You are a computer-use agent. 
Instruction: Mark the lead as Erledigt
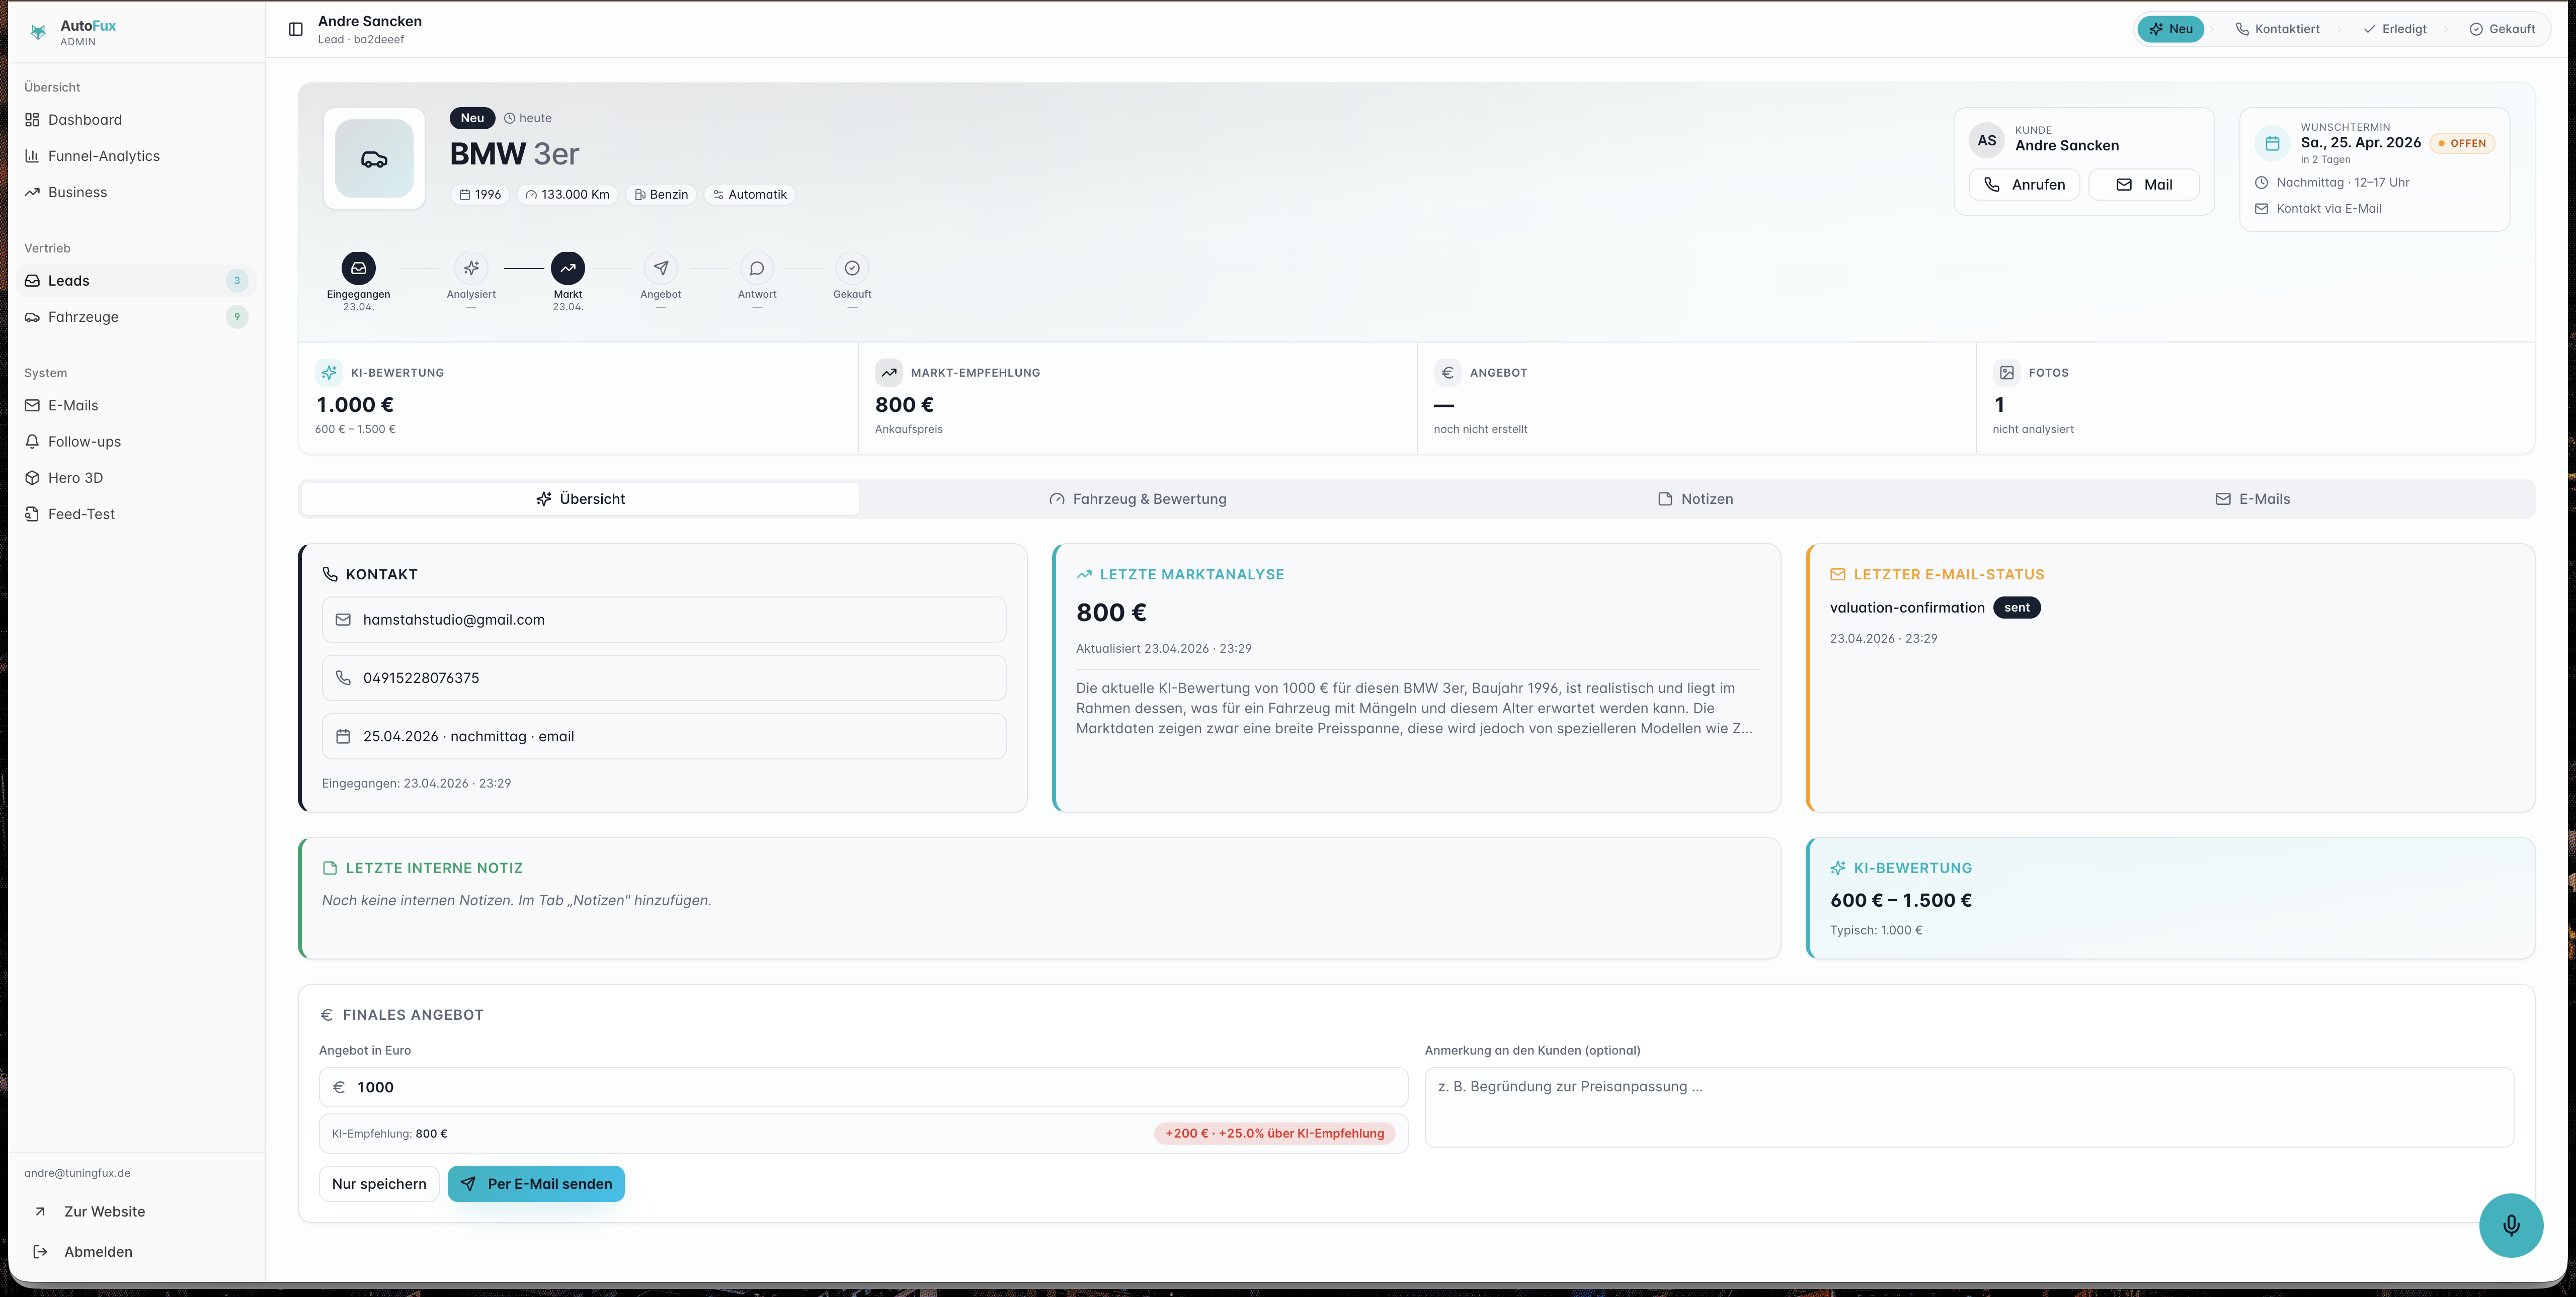2395,29
